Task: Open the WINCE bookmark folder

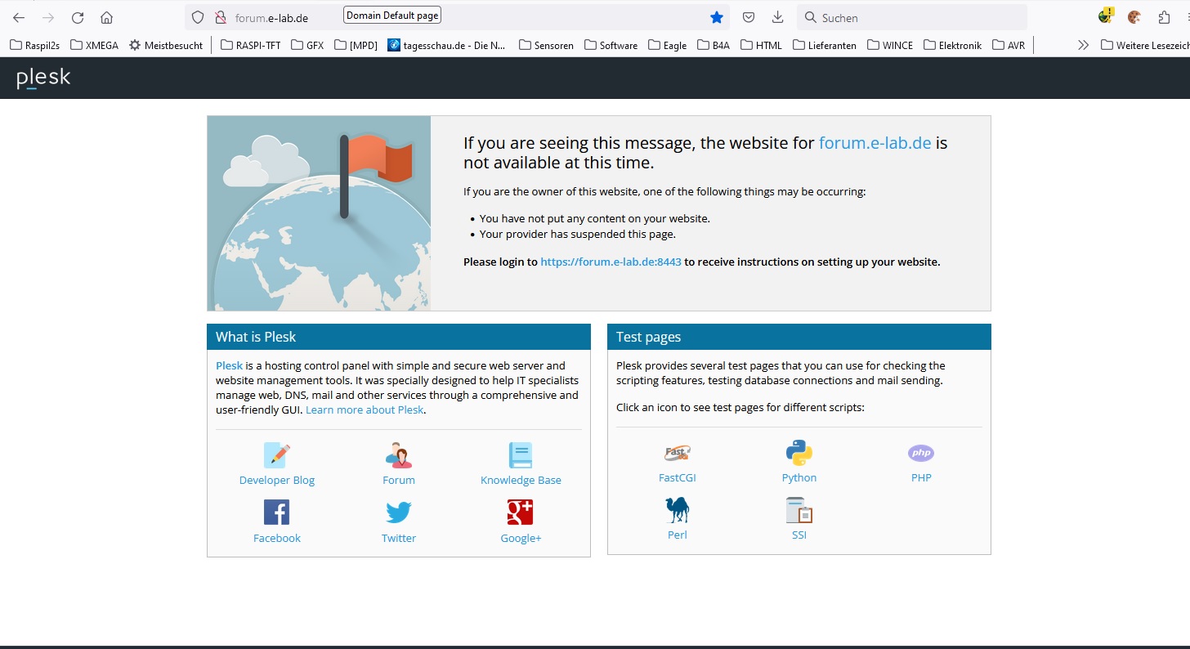Action: pyautogui.click(x=890, y=45)
